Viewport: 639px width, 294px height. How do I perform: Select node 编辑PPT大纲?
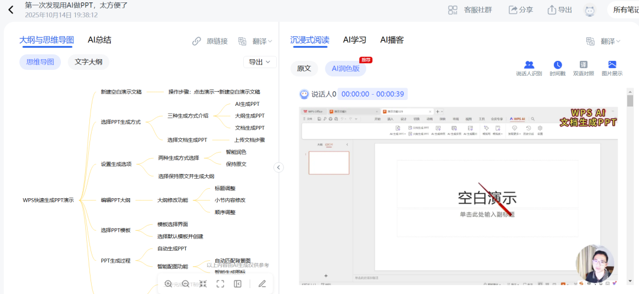[116, 201]
